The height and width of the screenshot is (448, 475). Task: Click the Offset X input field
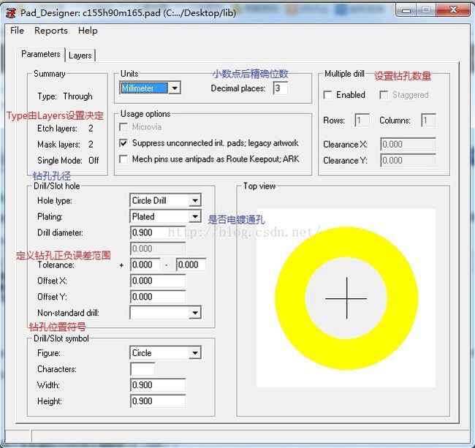(158, 281)
